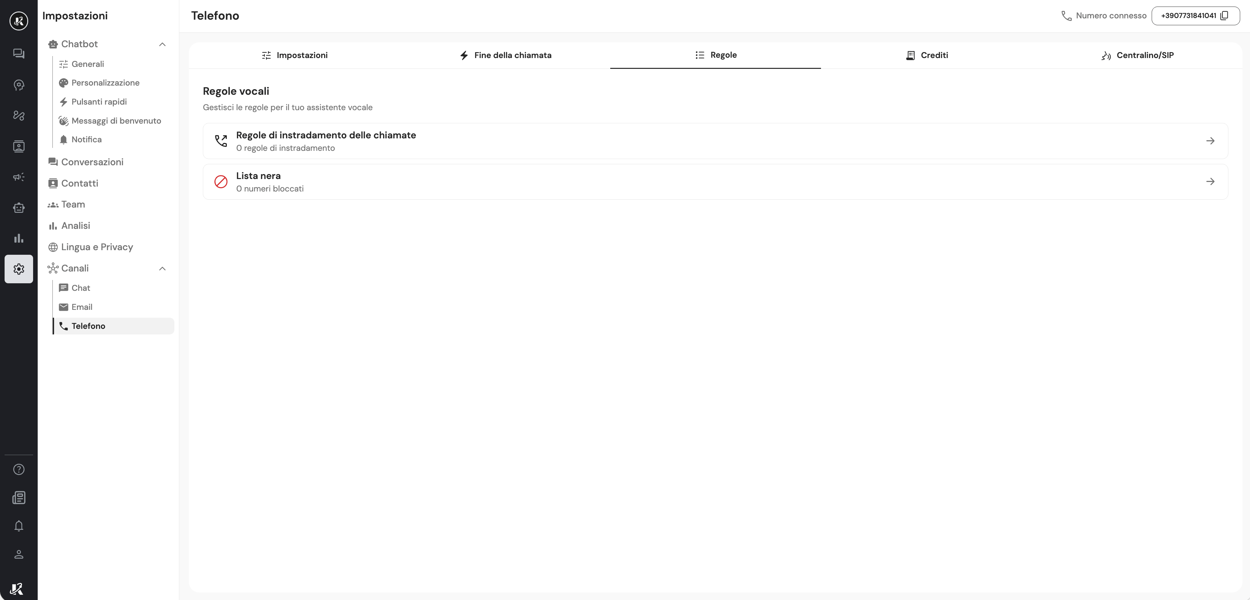Open Personalizzazione settings
Screen dimensions: 1250x600
(x=113, y=83)
